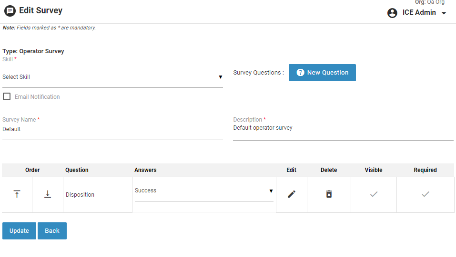Move Disposition question down in order
The height and width of the screenshot is (257, 456).
(x=48, y=194)
